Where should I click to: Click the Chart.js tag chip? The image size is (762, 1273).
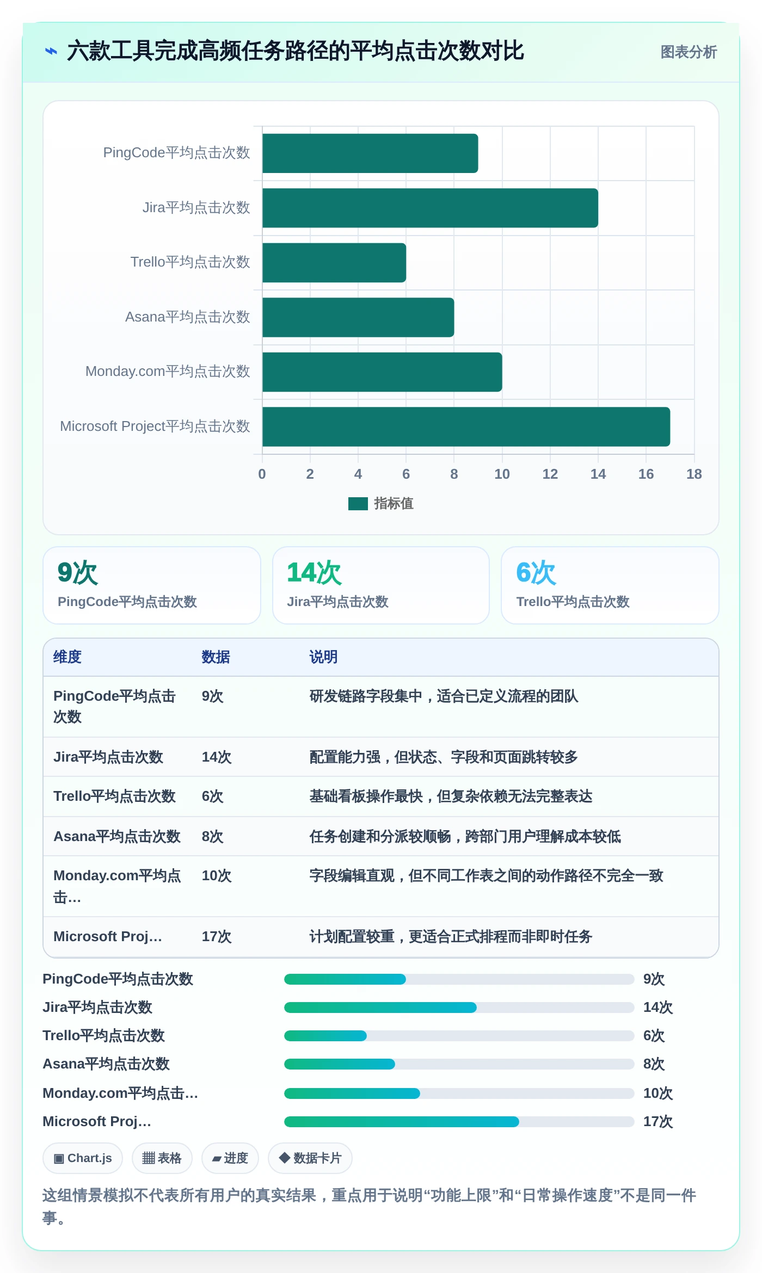pyautogui.click(x=83, y=1158)
